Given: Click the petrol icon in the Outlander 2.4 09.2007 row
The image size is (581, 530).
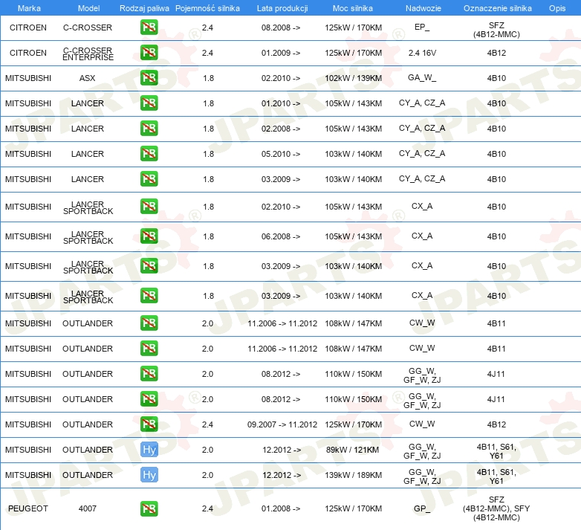Looking at the screenshot, I should [149, 424].
